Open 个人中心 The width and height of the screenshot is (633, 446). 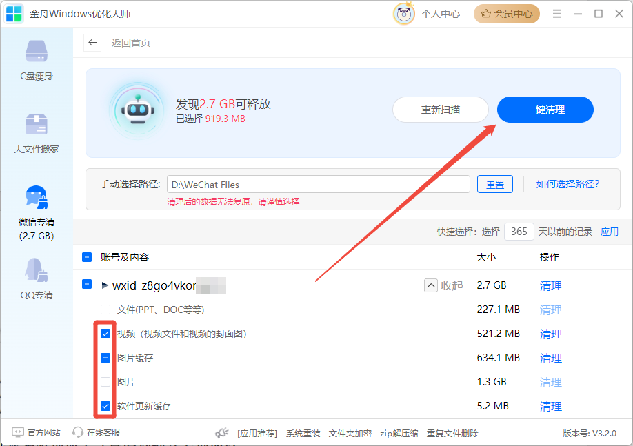tap(441, 14)
